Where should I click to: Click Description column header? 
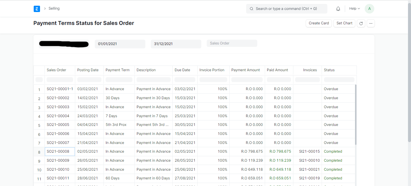pyautogui.click(x=153, y=70)
